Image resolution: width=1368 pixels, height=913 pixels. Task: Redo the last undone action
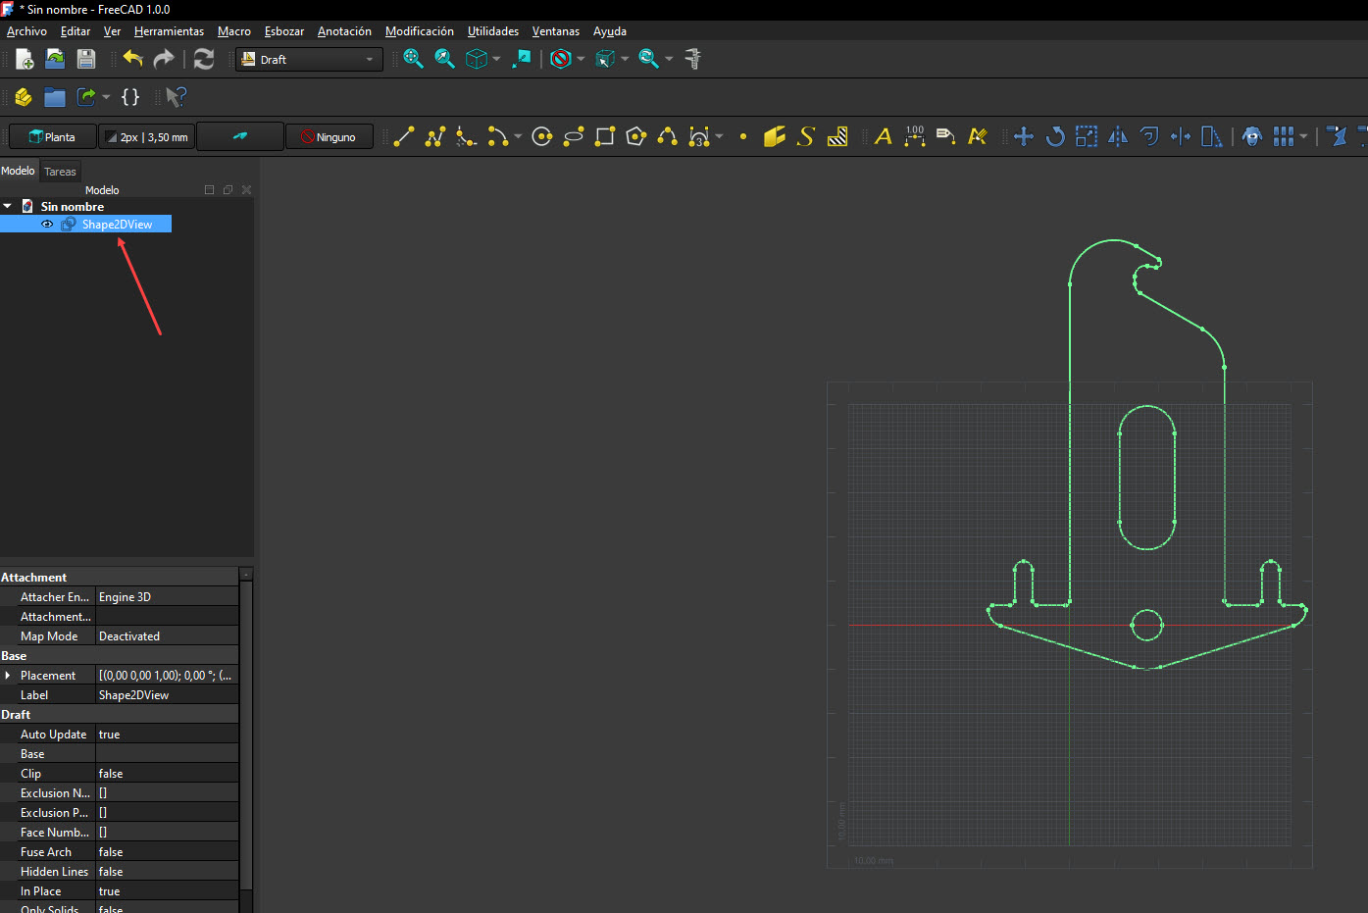point(164,59)
